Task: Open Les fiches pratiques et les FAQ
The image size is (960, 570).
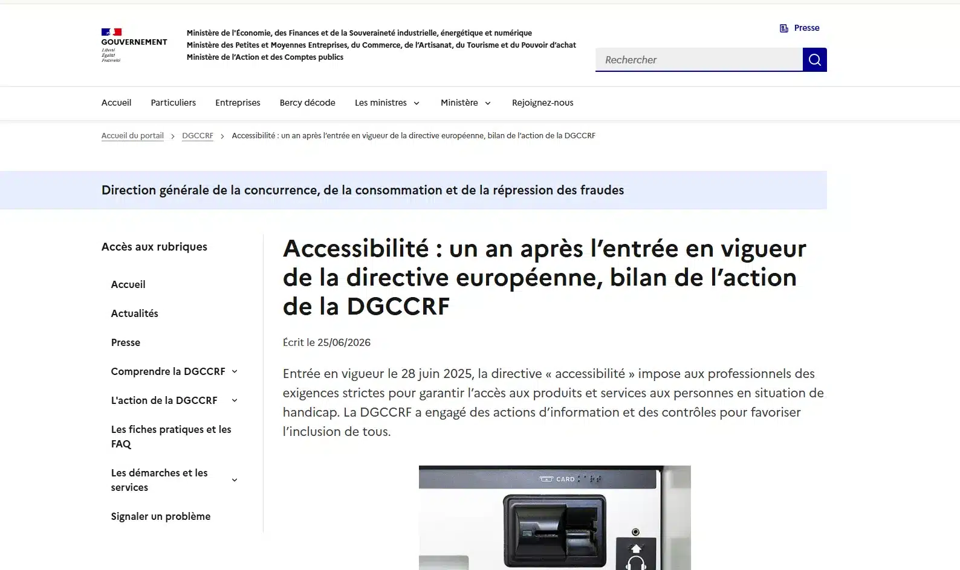Action: (171, 437)
